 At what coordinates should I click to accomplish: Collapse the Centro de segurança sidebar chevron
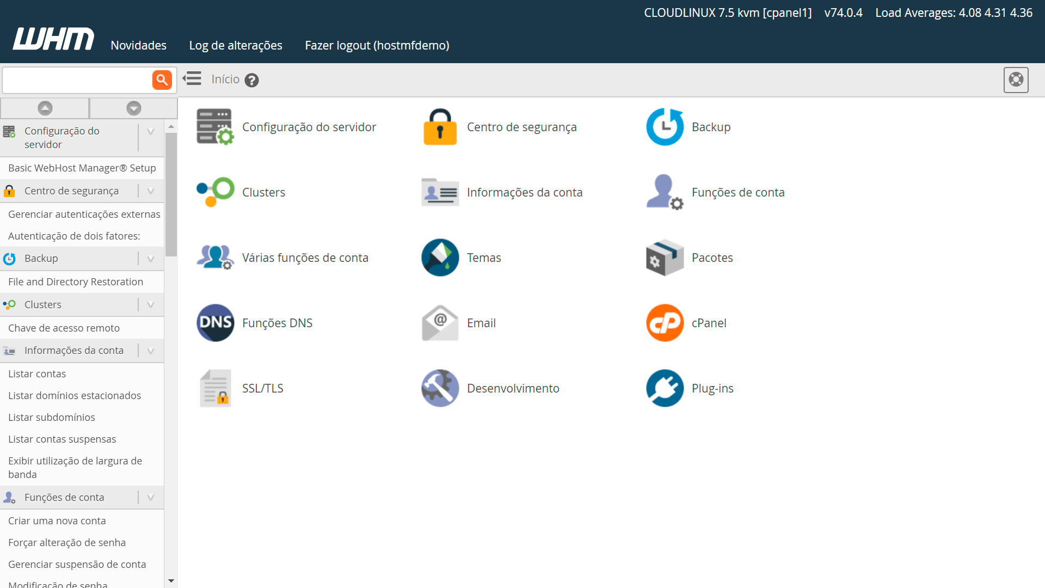point(151,191)
